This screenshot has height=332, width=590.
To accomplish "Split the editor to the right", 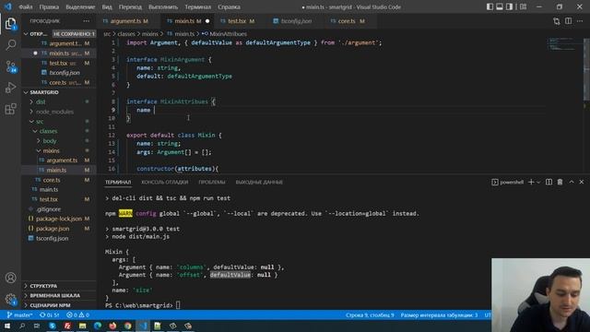I will click(x=568, y=21).
